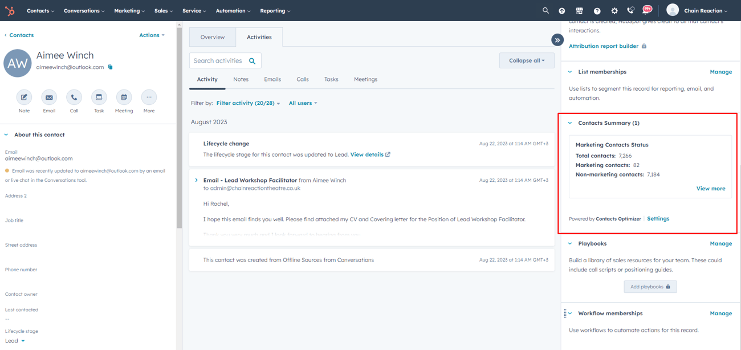Start a call with the Call icon
The height and width of the screenshot is (350, 741).
point(74,98)
